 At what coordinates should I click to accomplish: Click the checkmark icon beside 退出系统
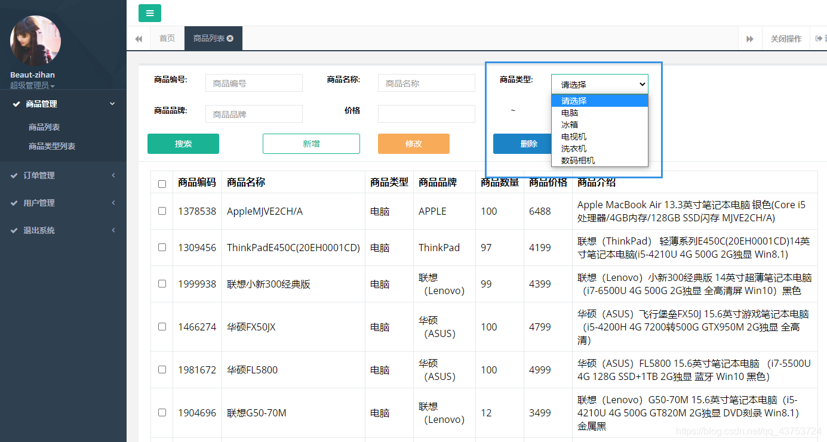(x=14, y=230)
